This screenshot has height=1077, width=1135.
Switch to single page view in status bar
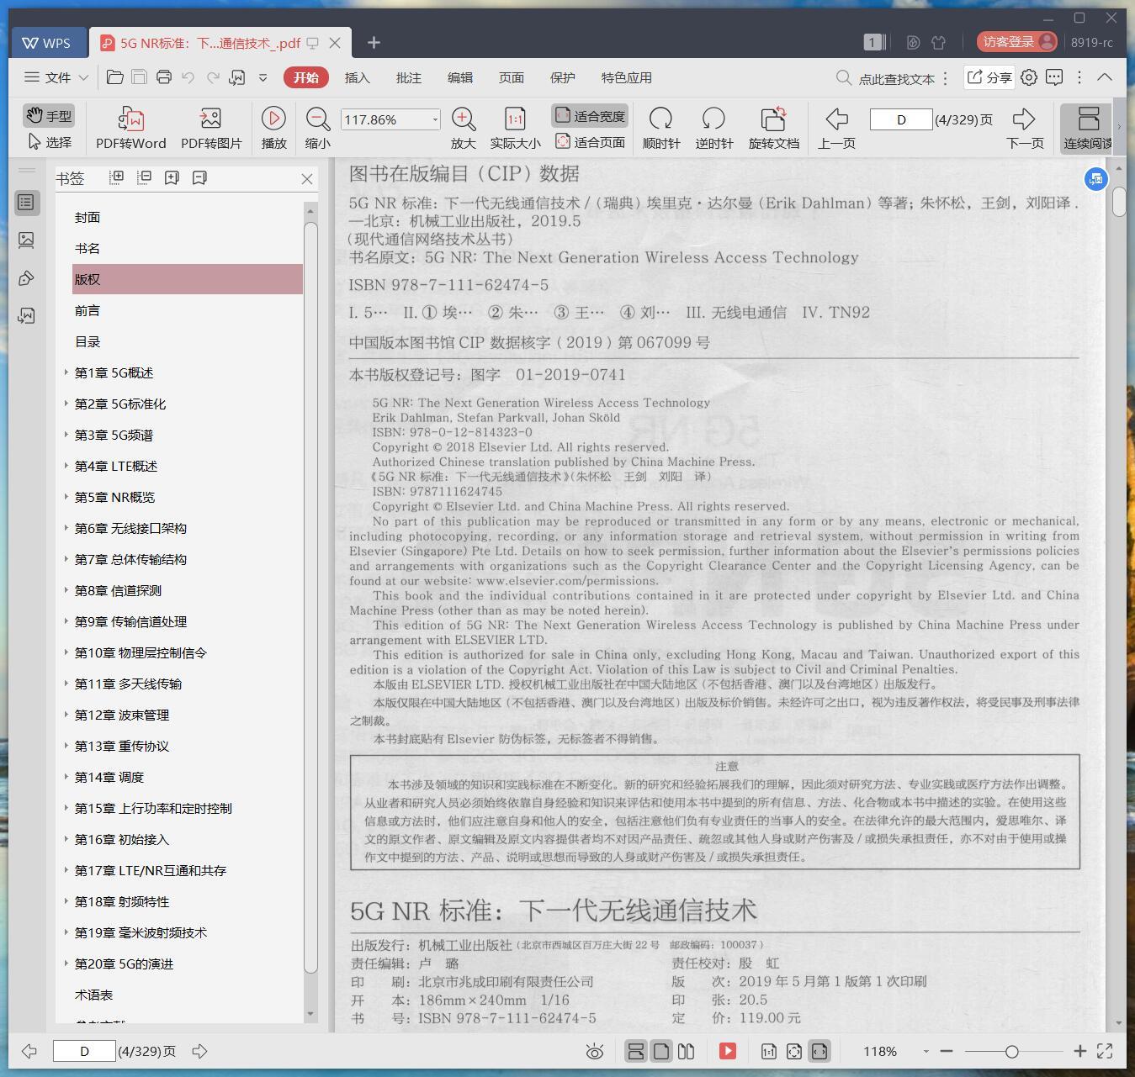pos(661,1051)
